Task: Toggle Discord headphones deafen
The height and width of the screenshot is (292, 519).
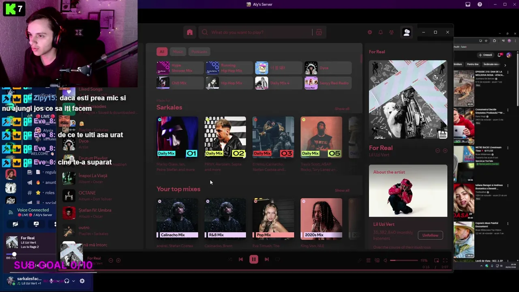Action: (x=67, y=281)
